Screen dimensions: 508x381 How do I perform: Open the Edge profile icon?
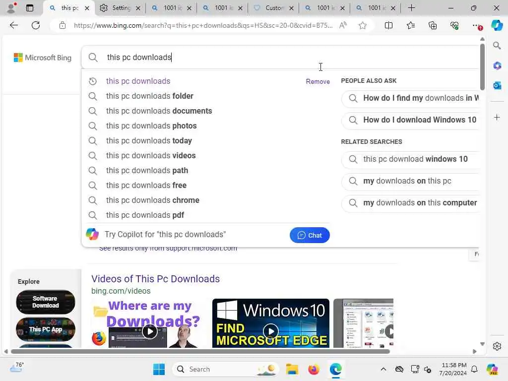tap(12, 8)
